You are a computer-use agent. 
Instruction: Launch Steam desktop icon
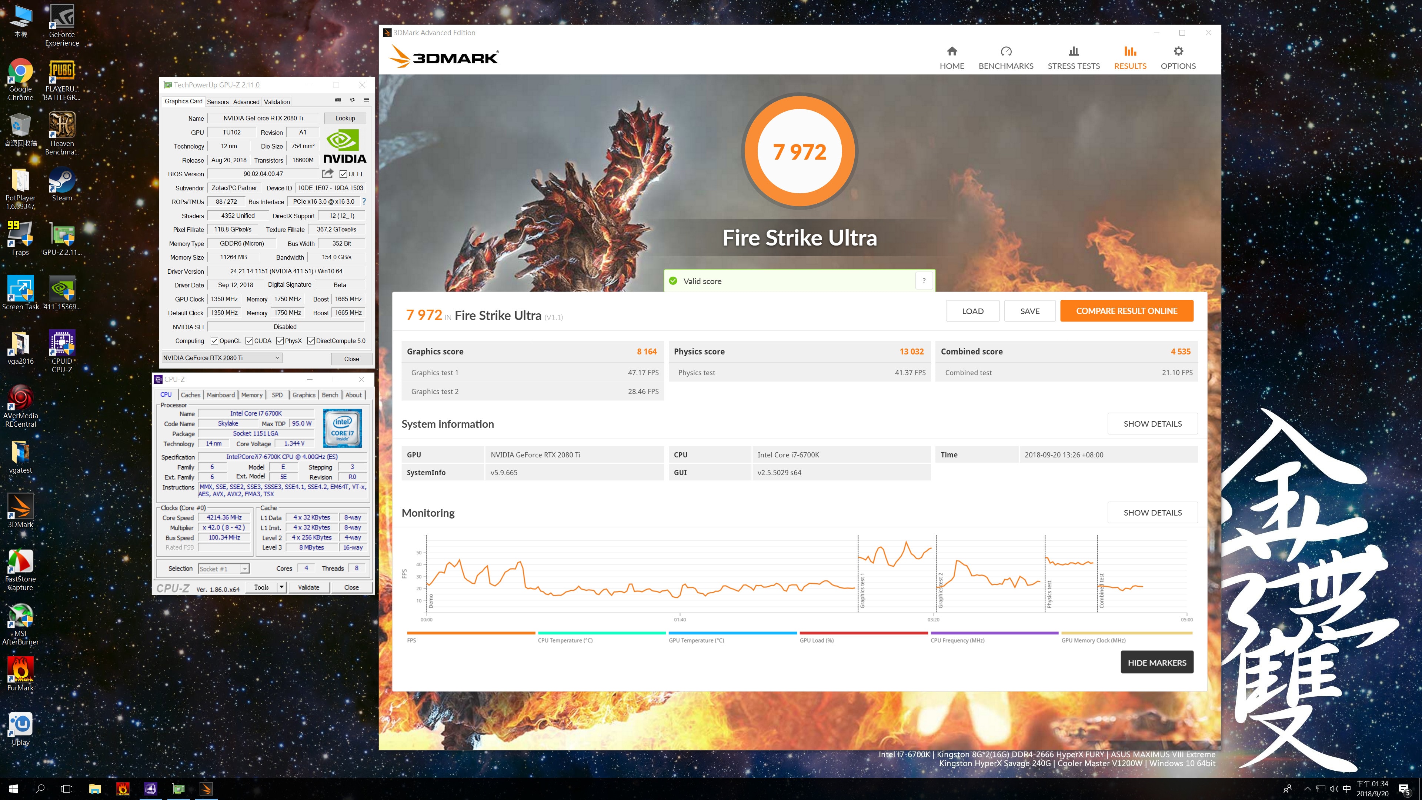click(x=62, y=184)
